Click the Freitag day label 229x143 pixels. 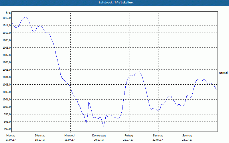129,136
